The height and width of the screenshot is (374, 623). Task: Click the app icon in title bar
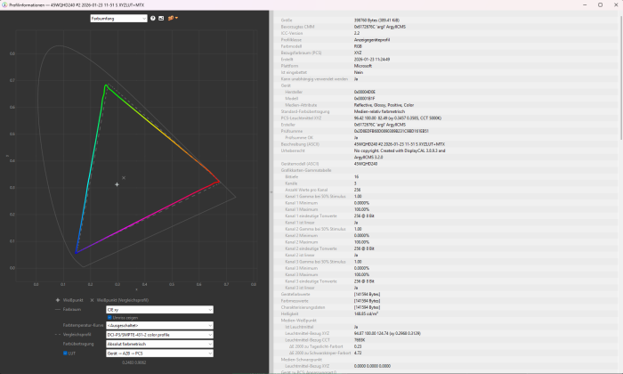pos(4,4)
